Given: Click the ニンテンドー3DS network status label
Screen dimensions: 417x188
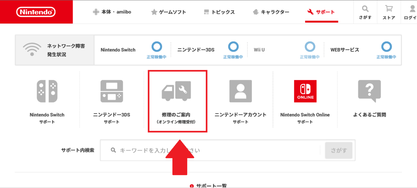Looking at the screenshot, I should [196, 50].
